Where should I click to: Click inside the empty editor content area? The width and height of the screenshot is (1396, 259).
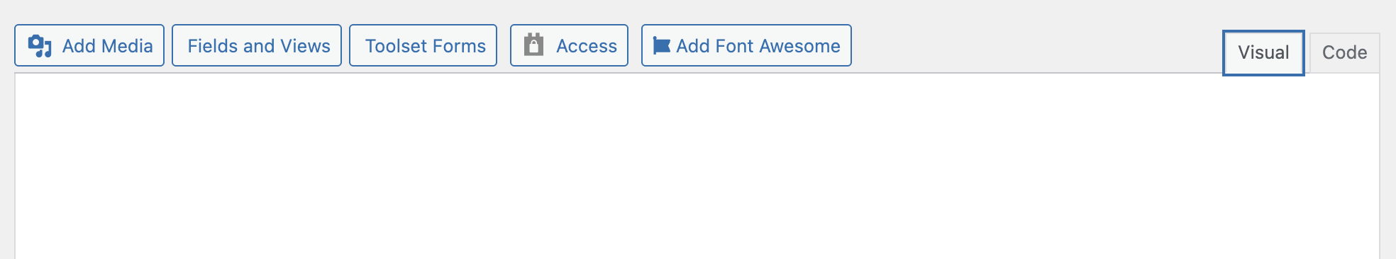click(697, 166)
